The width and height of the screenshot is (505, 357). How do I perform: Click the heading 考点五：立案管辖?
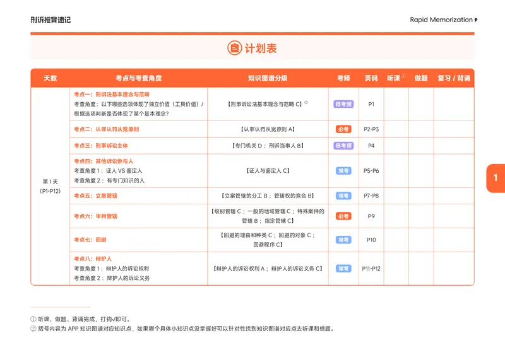(x=96, y=196)
